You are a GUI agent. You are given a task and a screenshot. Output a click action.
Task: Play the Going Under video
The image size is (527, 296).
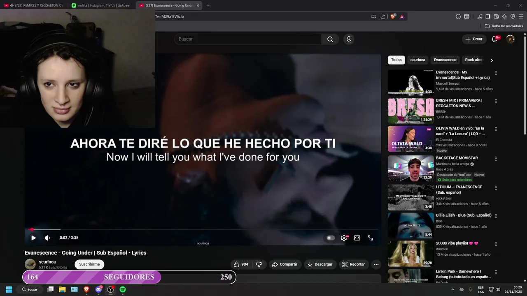coord(34,238)
